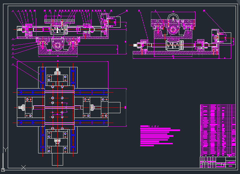Select the white motor rectangle right of the plan view
Viewport: 240px width, 174px height.
tap(114, 107)
